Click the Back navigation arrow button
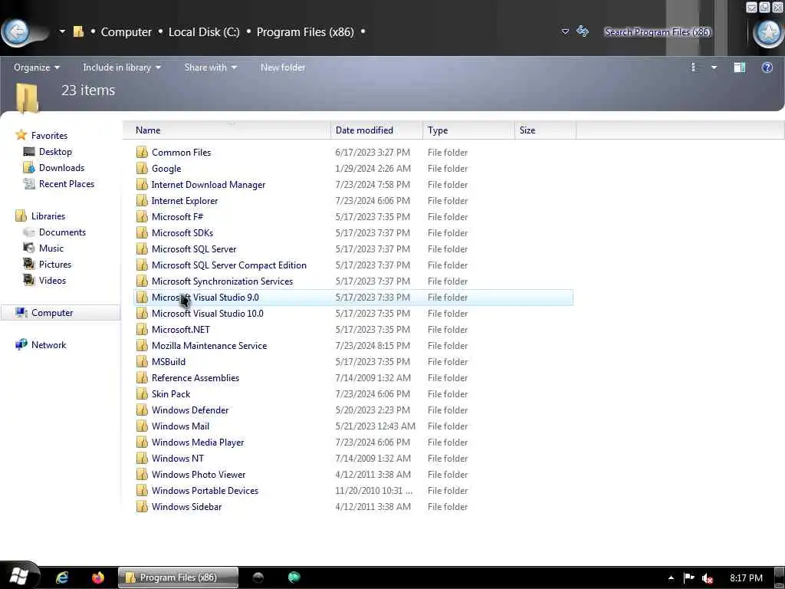Viewport: 785px width, 589px height. [17, 32]
